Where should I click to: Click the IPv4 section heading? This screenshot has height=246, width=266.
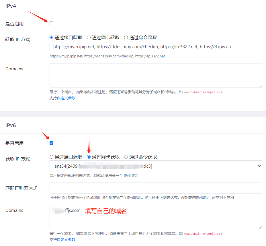coord(11,6)
